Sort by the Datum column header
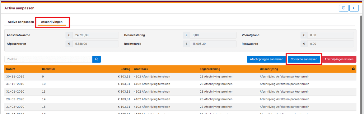 click(11, 69)
